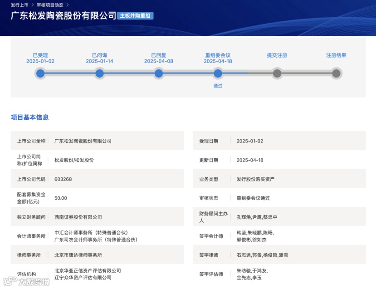Select the page title 广东松发陶瓷股份有限公司
The height and width of the screenshot is (289, 376).
point(63,15)
